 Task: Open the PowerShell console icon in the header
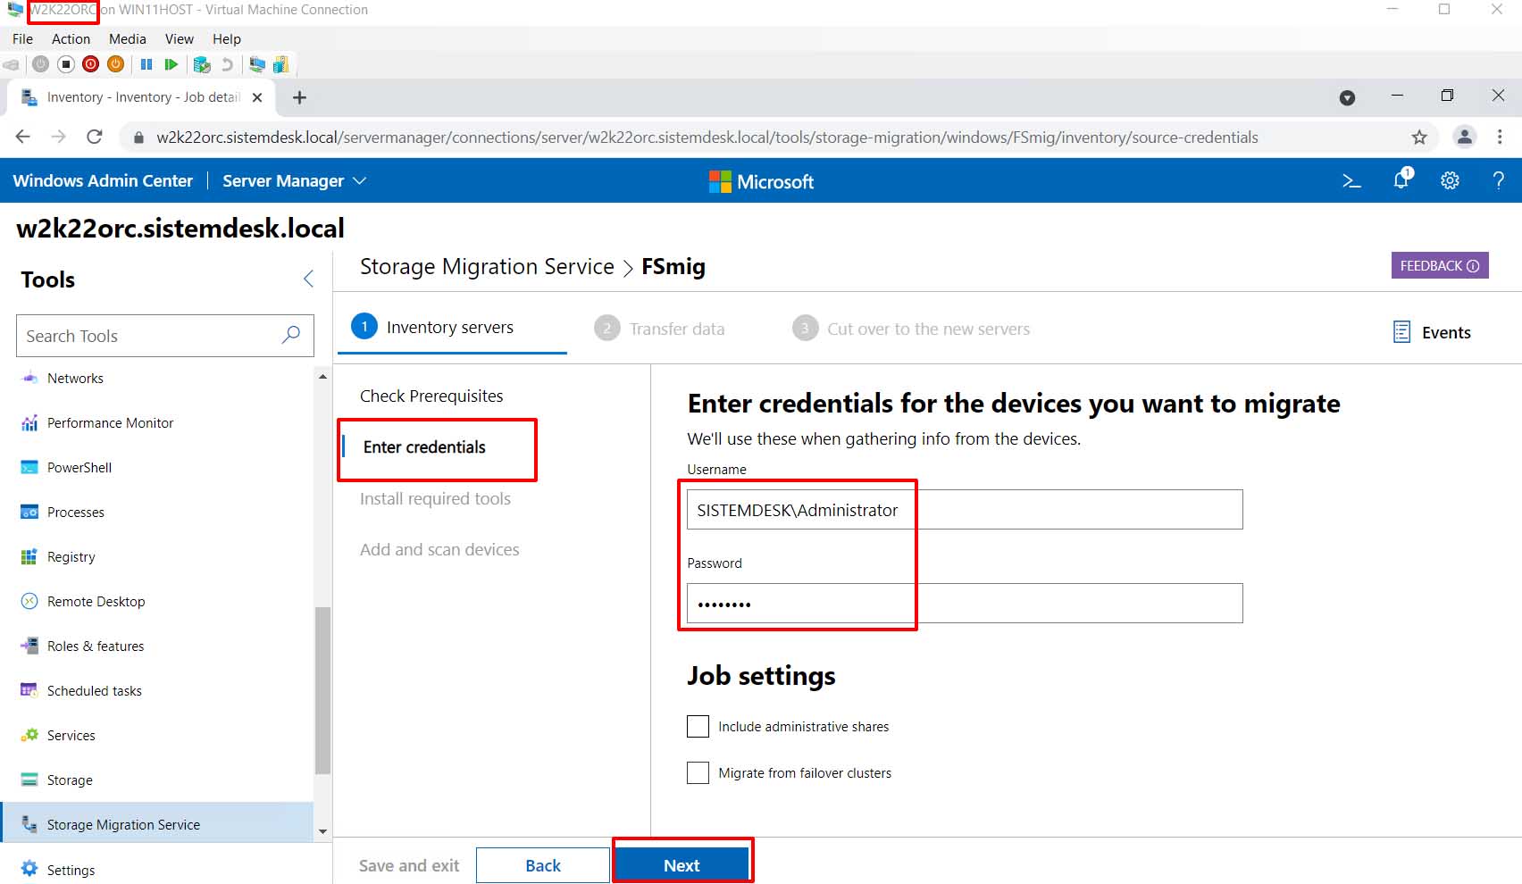point(1351,181)
